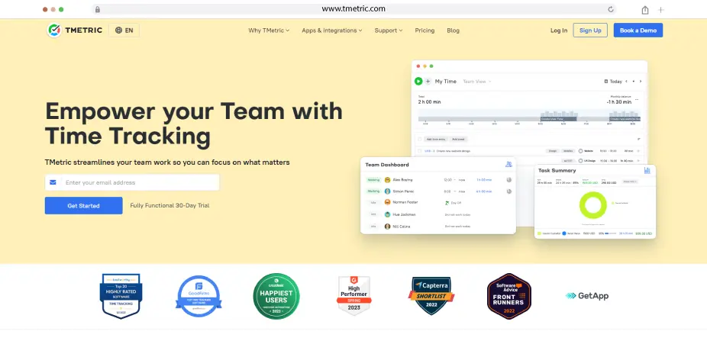Click the Log In link
Image resolution: width=707 pixels, height=357 pixels.
coord(559,31)
